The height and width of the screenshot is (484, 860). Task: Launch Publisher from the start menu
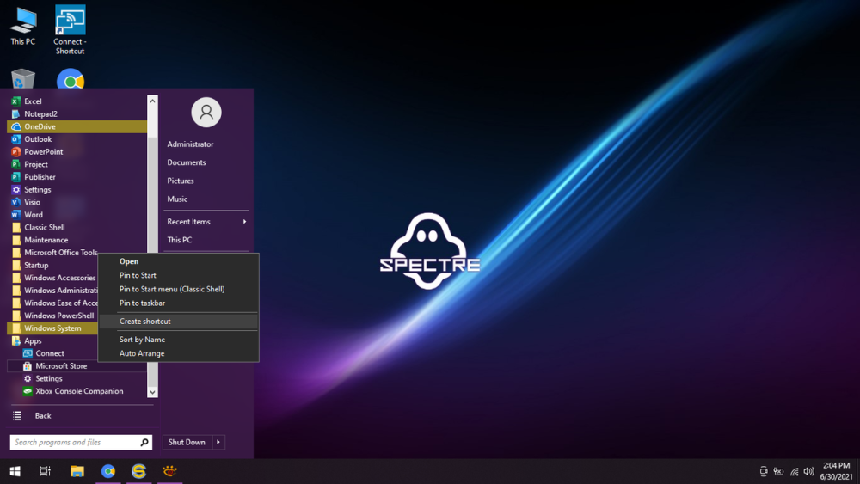tap(77, 177)
